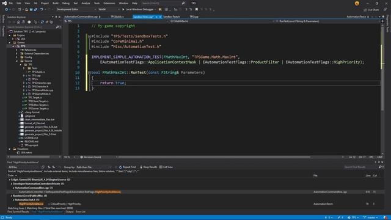Click the editor vertical scrollbar

382,68
